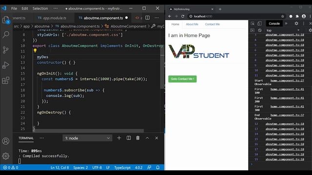Go to the Contact Me nav link
The width and height of the screenshot is (312, 175).
tap(213, 24)
